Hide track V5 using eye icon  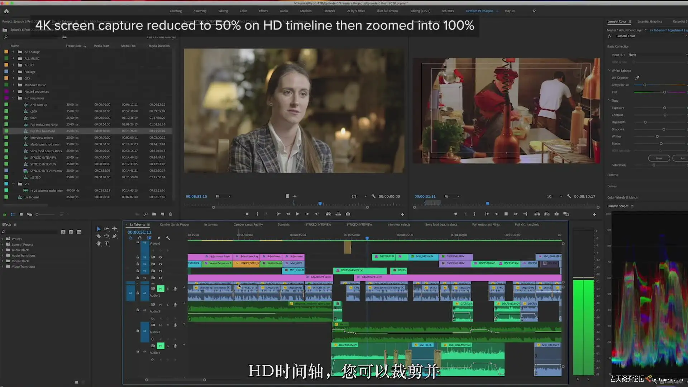pos(160,257)
